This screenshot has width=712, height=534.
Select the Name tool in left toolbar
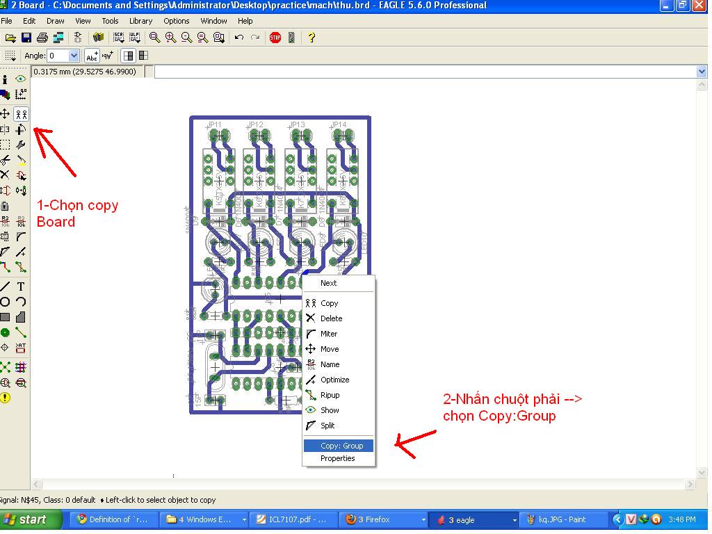click(x=5, y=222)
